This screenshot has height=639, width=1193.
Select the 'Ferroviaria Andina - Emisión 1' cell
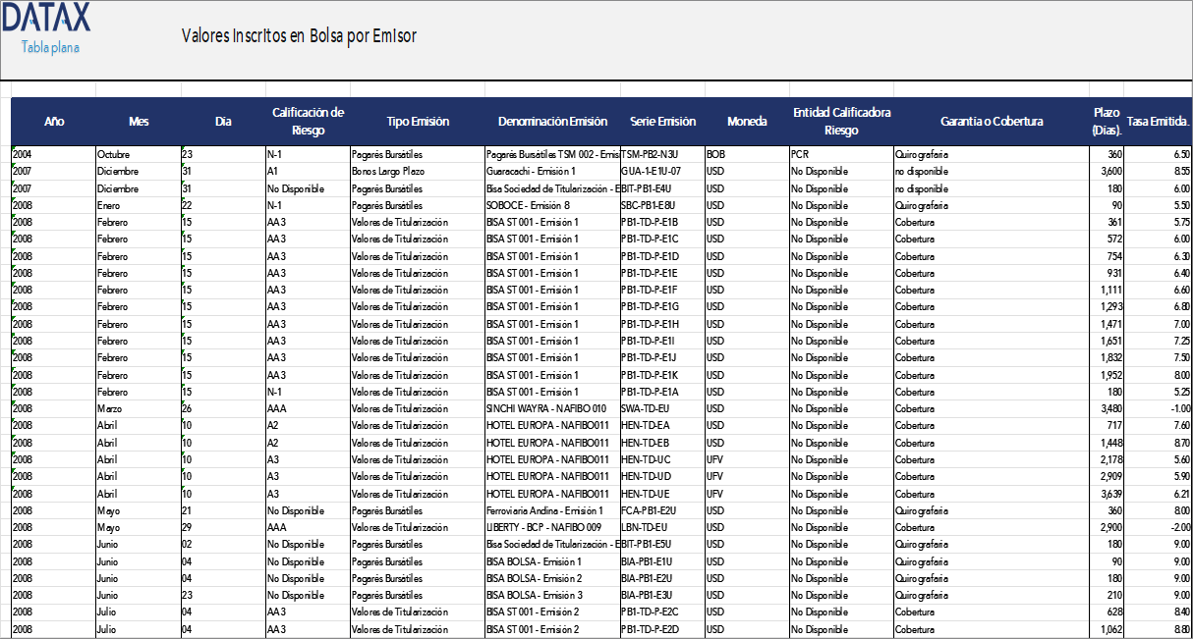[544, 511]
